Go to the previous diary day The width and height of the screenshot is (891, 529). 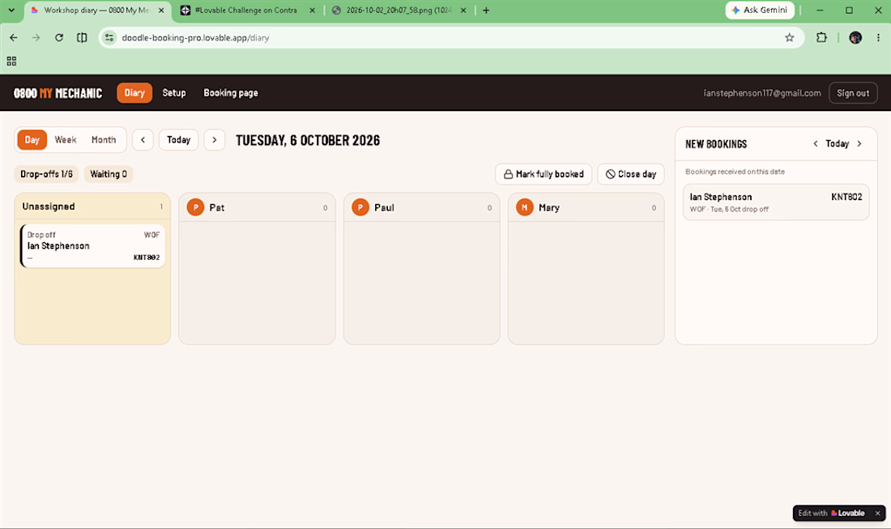pyautogui.click(x=143, y=140)
